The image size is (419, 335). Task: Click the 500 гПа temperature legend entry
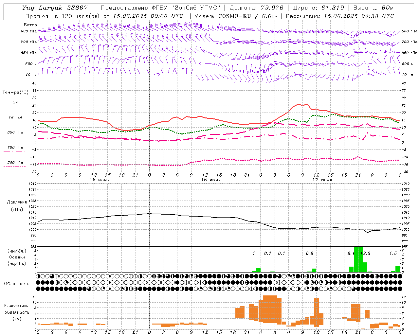15,163
